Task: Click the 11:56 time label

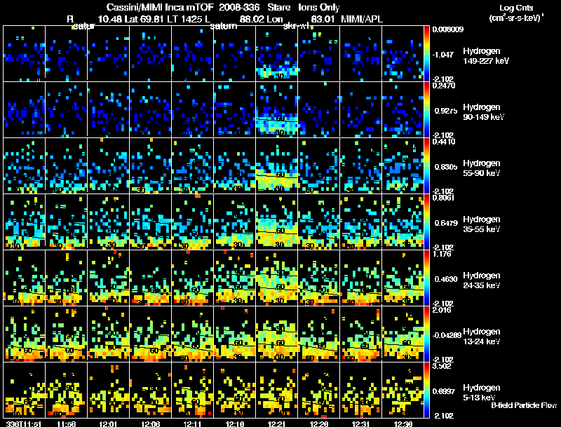Action: (x=66, y=424)
